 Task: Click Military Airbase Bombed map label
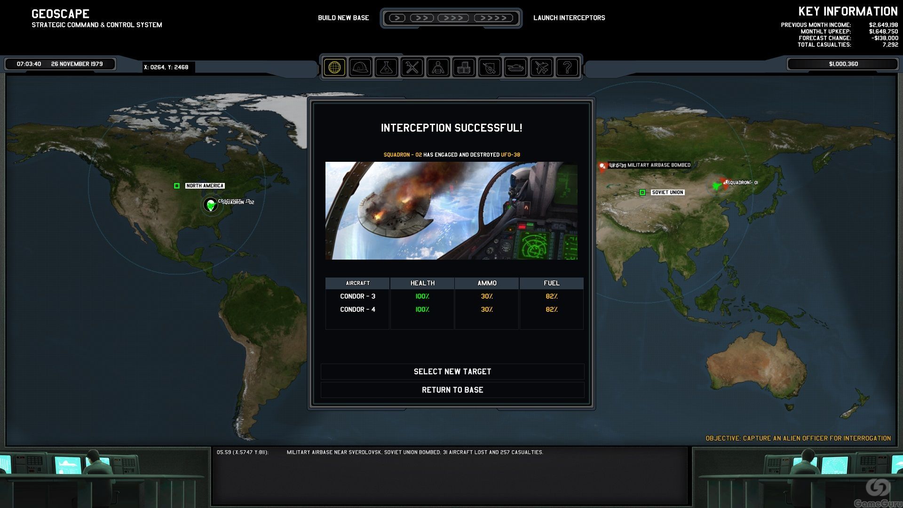tap(659, 165)
